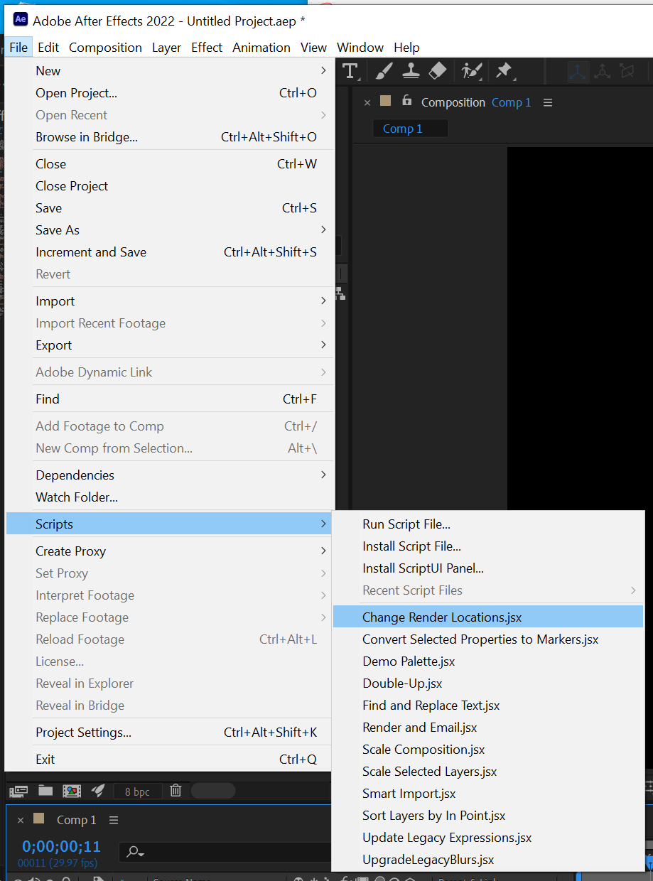Open the View menu
Screen dimensions: 653x881
[313, 48]
